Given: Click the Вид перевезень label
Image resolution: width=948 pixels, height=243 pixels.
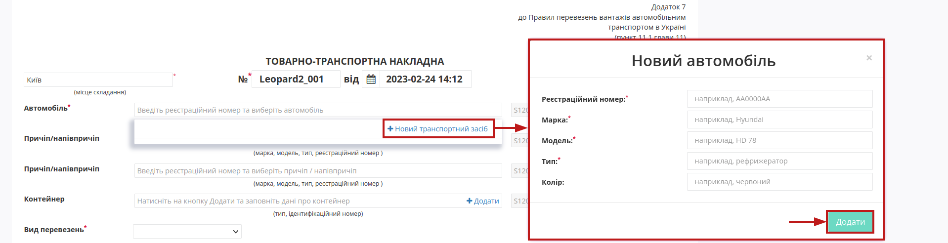Looking at the screenshot, I should [54, 230].
